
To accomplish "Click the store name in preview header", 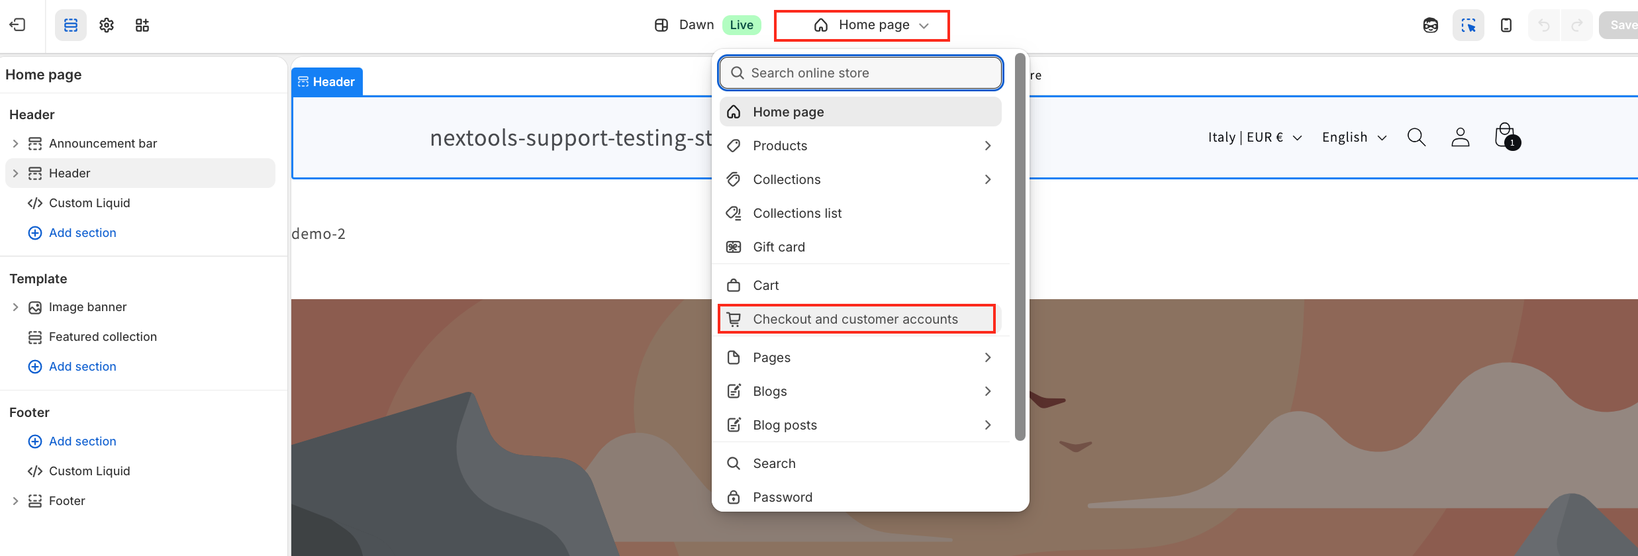I will (571, 138).
